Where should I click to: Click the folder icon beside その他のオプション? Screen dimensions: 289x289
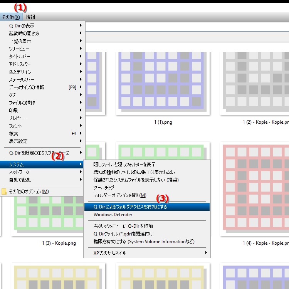pyautogui.click(x=4, y=192)
